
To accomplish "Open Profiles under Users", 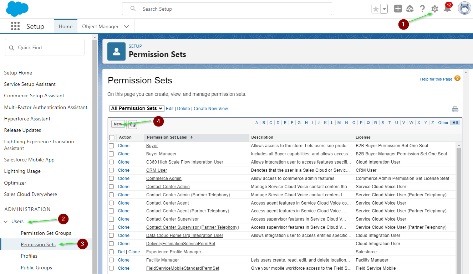I will click(x=29, y=256).
